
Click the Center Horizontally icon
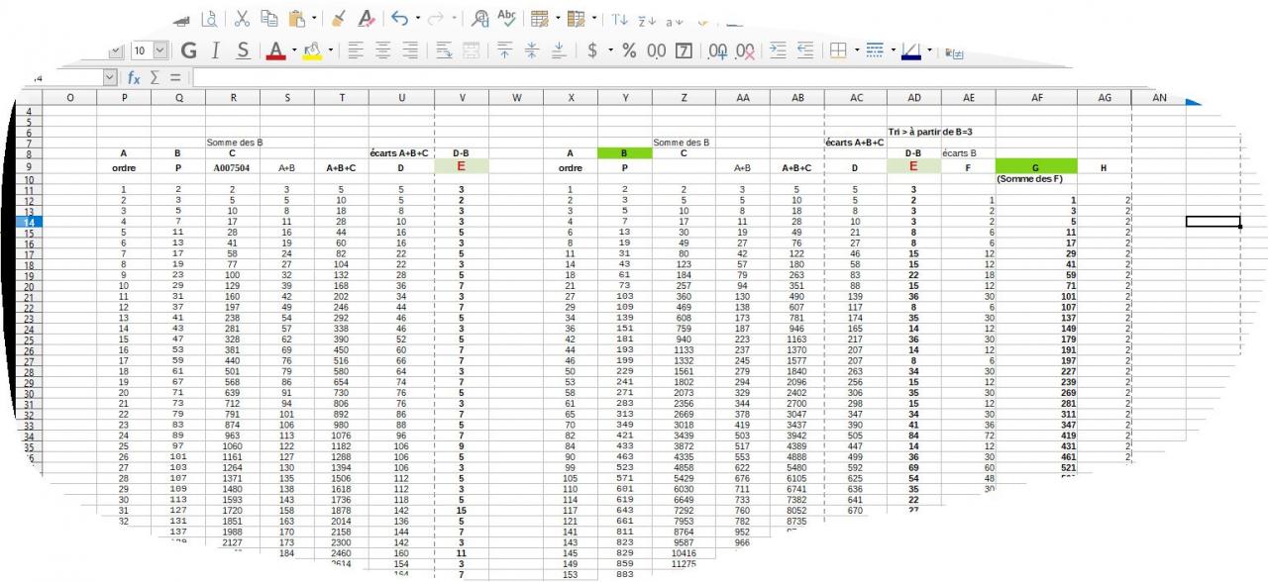click(x=383, y=49)
